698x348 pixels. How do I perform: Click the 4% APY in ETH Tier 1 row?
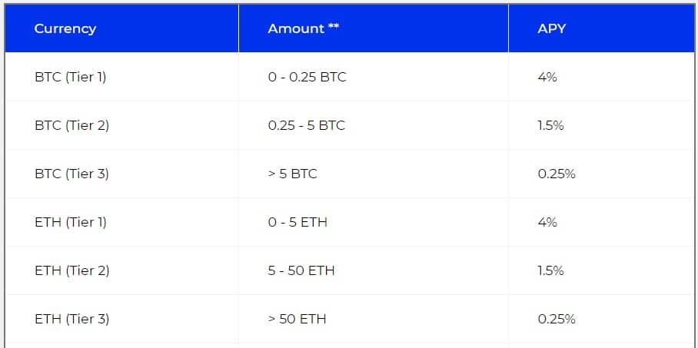(547, 222)
